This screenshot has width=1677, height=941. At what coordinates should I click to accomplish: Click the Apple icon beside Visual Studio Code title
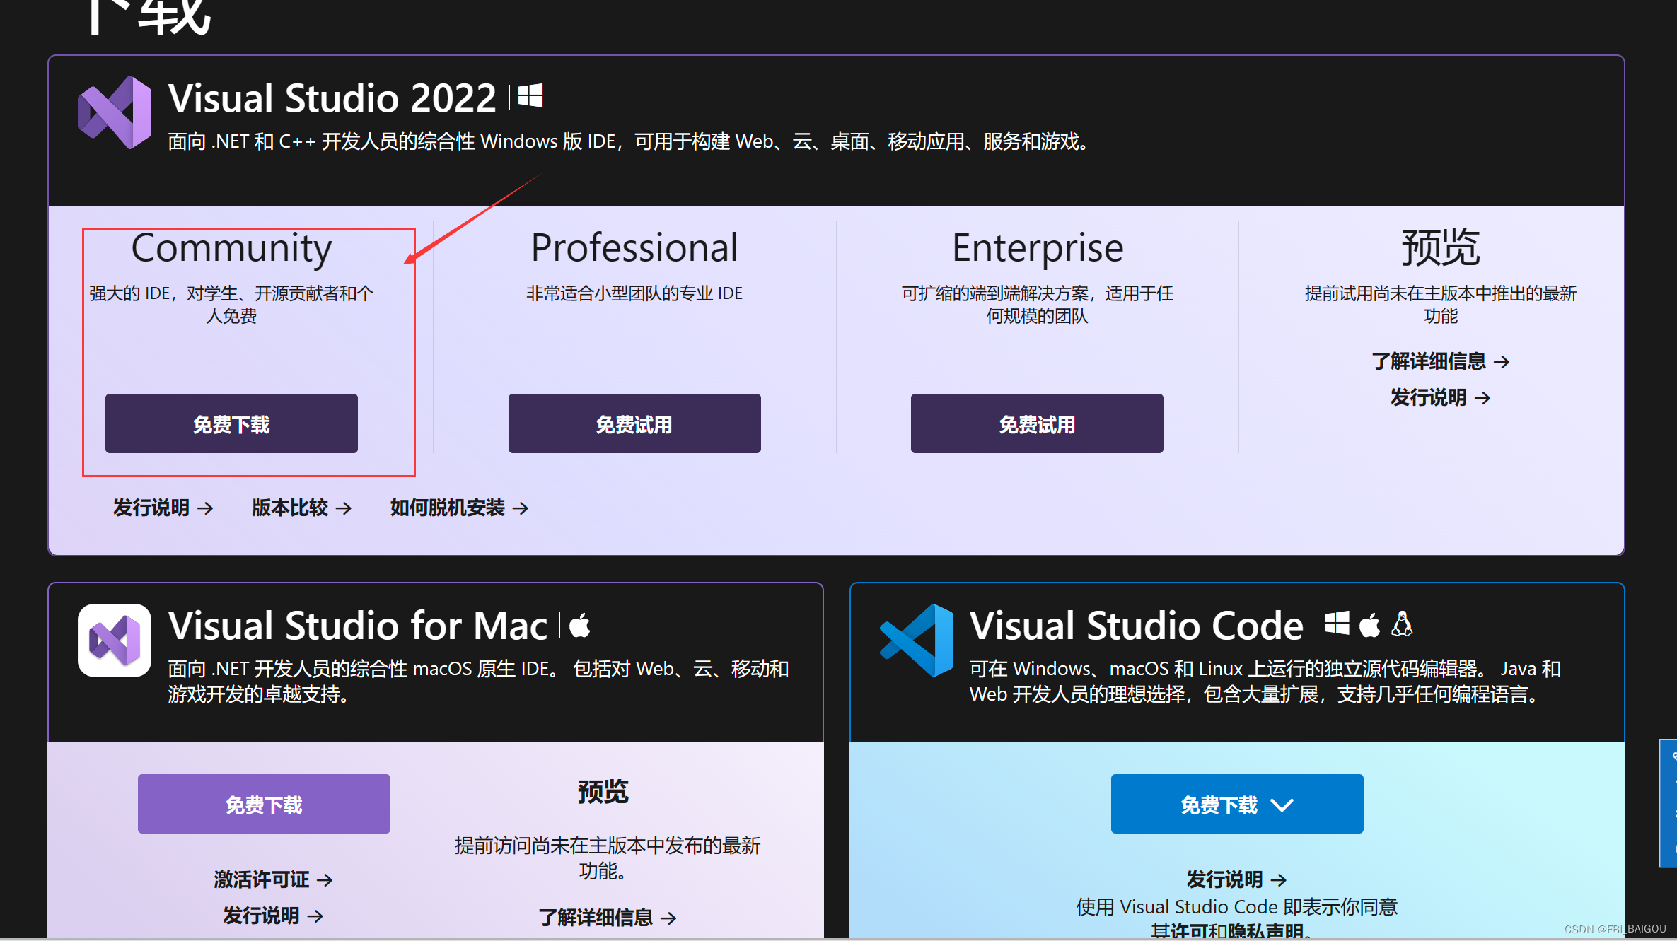(1369, 624)
